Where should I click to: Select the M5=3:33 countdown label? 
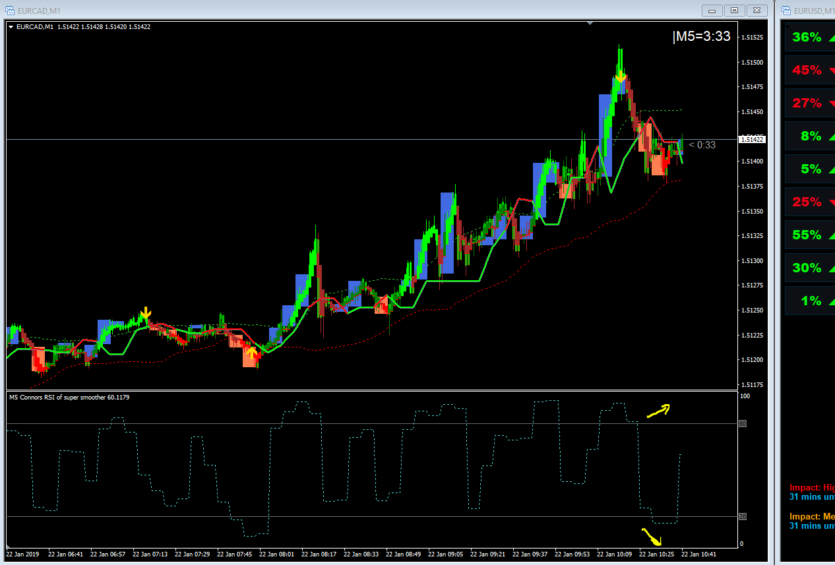pos(701,37)
